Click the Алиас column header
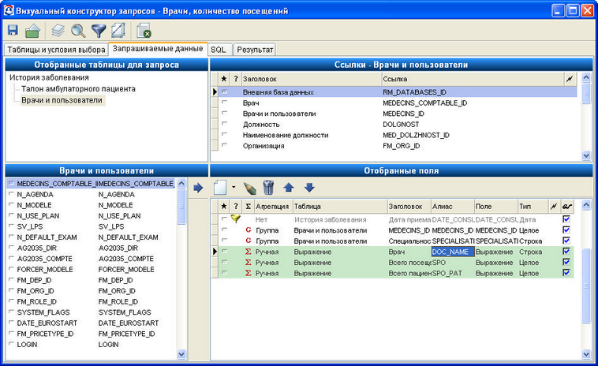 click(453, 206)
